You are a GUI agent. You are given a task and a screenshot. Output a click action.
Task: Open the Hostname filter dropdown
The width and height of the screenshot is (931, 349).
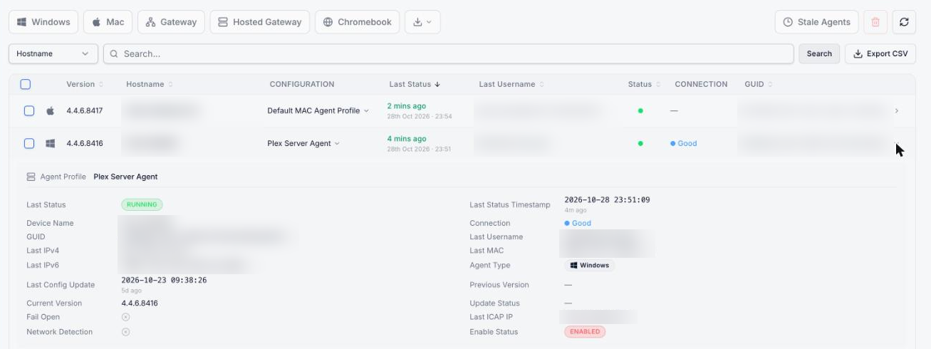(x=53, y=53)
